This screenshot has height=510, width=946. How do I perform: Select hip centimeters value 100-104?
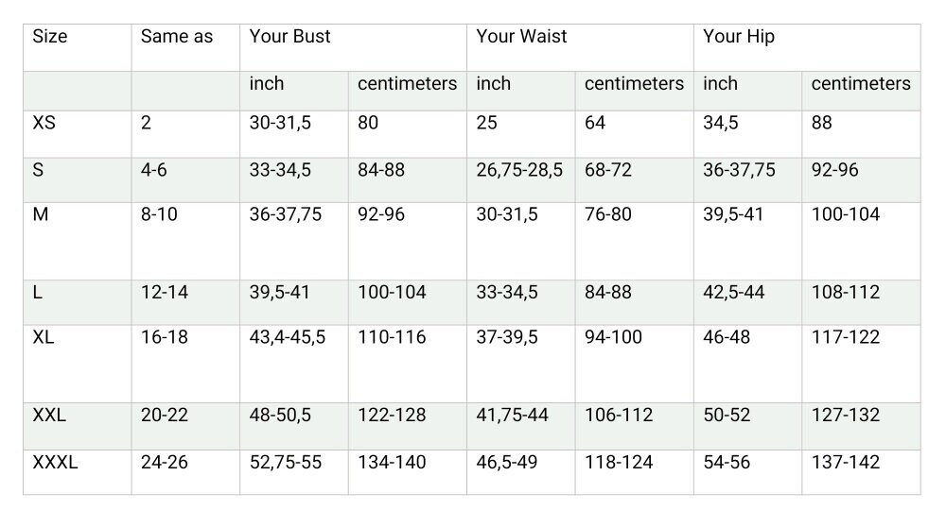[x=845, y=213]
